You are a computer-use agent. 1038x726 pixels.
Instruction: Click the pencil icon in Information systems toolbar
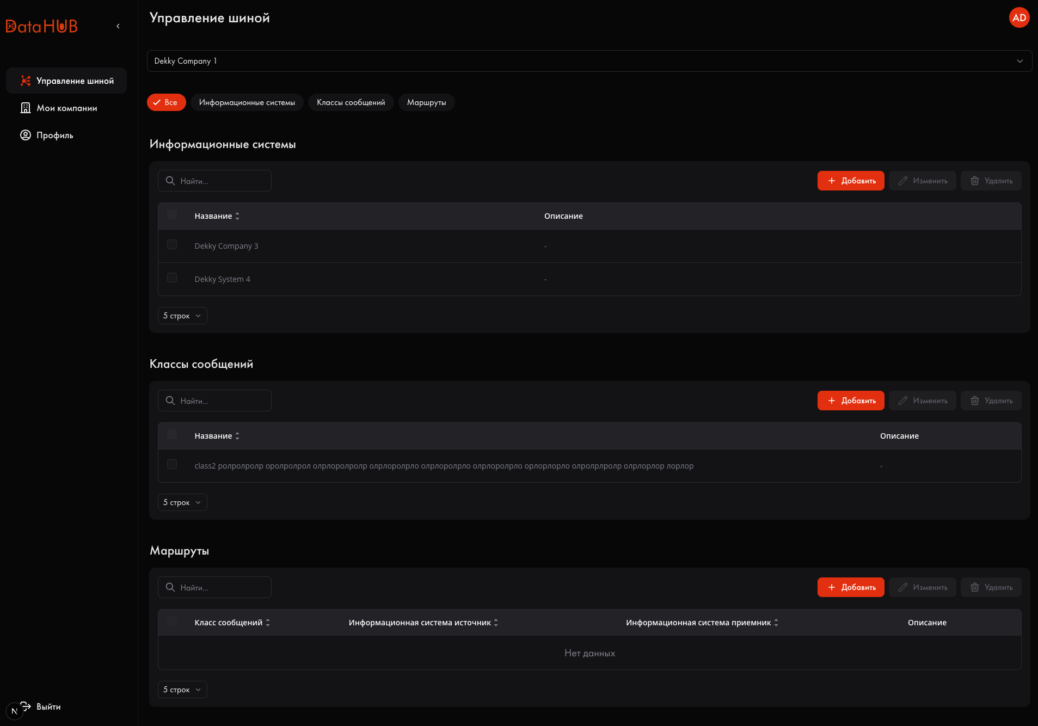pos(903,181)
